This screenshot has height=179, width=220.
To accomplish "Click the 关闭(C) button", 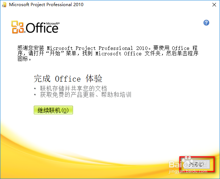I will tap(197, 164).
